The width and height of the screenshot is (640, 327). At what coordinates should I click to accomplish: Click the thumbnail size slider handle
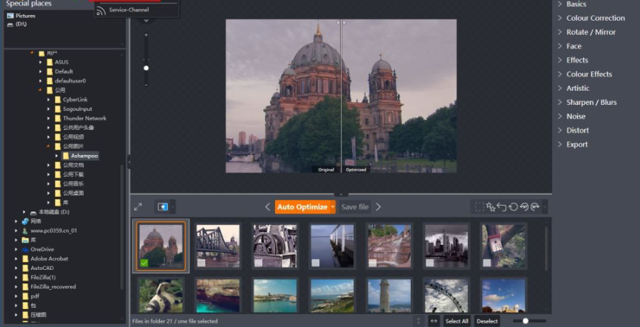(x=525, y=321)
